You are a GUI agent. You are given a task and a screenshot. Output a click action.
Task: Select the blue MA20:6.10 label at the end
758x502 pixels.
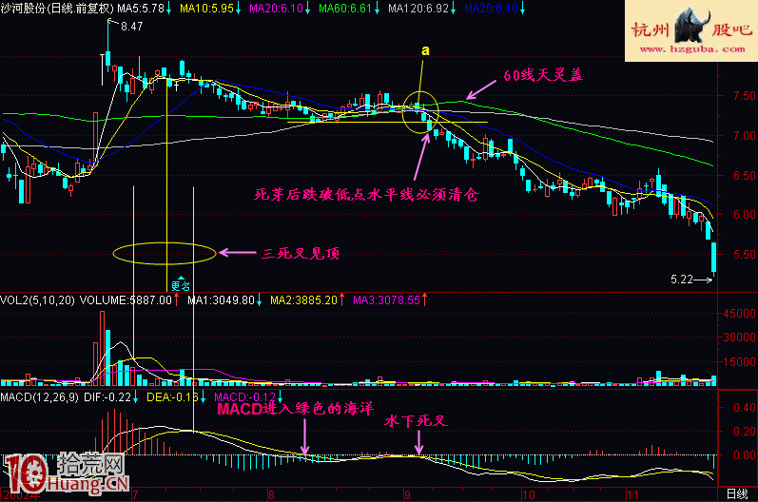pos(491,9)
